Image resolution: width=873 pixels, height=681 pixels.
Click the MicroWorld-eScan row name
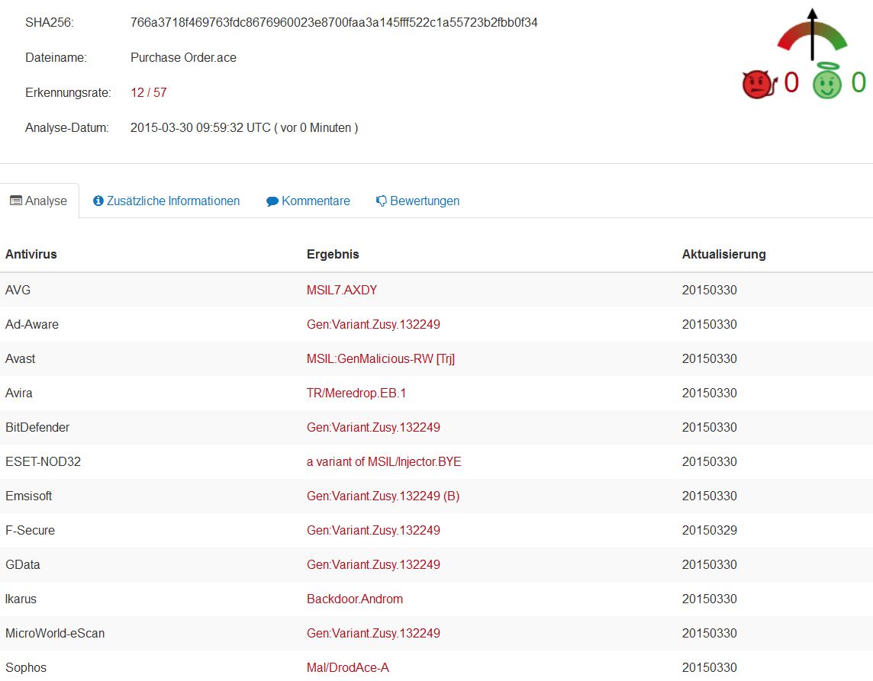[55, 633]
